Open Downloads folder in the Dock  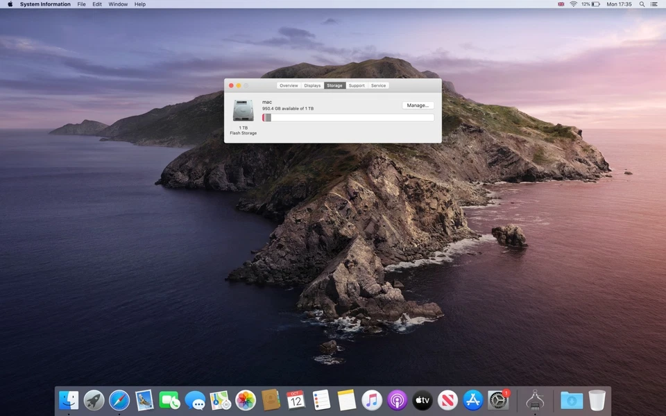point(572,400)
